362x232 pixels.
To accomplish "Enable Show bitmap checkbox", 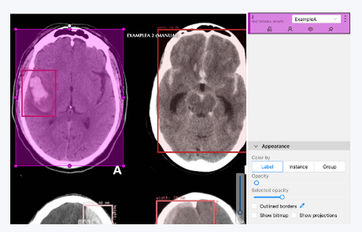I will click(x=254, y=215).
